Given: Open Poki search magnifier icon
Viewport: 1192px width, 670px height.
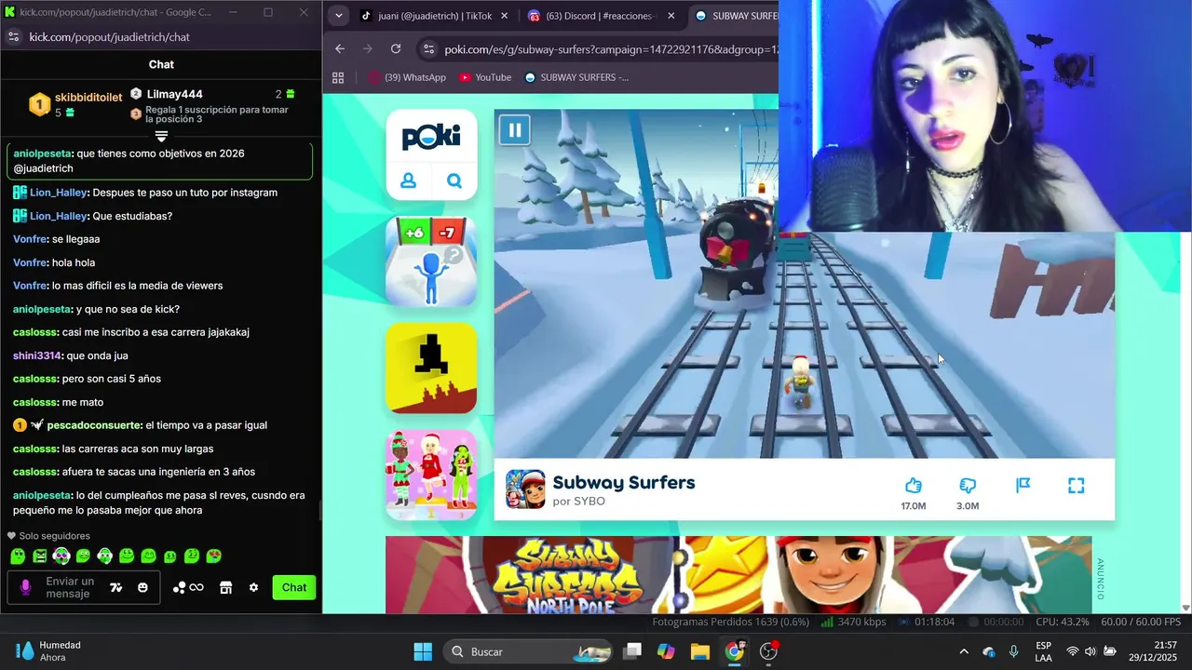Looking at the screenshot, I should (454, 181).
